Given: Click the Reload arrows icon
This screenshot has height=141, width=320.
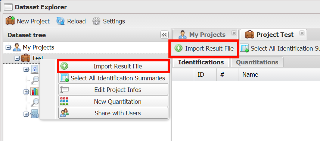Looking at the screenshot, I should pos(60,21).
